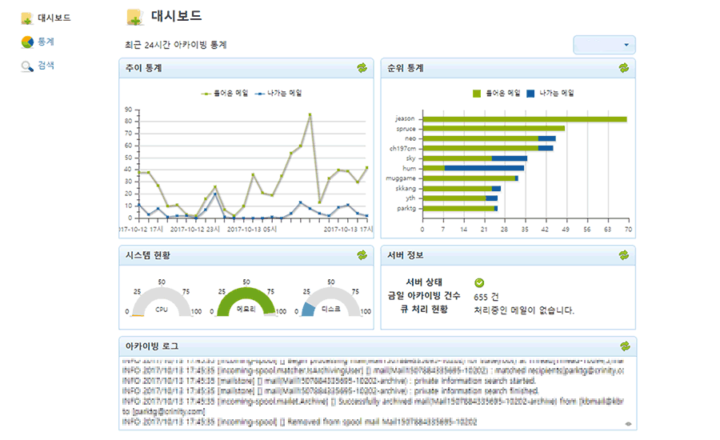Viewport: 720px width, 440px height.
Task: Refresh the 추이 통계 panel
Action: point(362,68)
